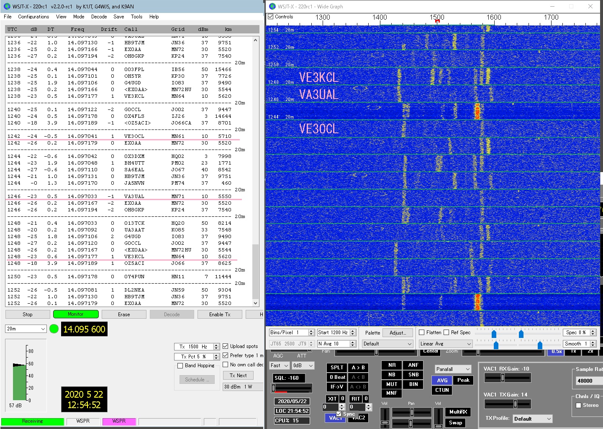
Task: Toggle the Controls checkbox in Wide Graph
Action: [271, 17]
